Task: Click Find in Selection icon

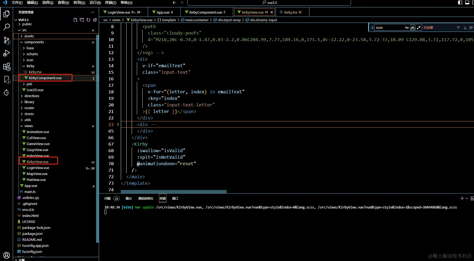Action: tap(471, 28)
